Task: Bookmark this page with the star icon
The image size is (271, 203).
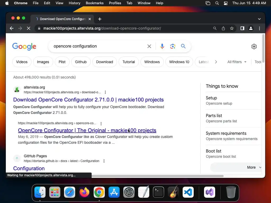Action: [232, 28]
